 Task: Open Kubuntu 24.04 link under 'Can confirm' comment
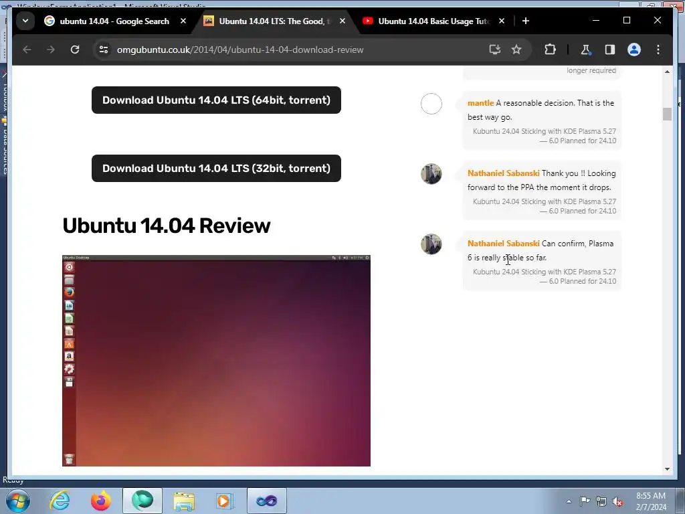click(x=545, y=276)
